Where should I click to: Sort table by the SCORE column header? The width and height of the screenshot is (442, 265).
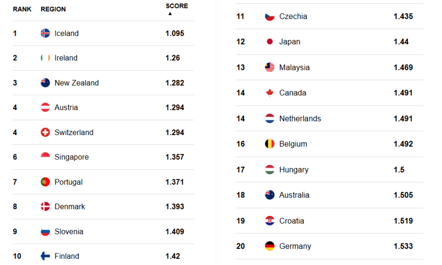tap(177, 6)
